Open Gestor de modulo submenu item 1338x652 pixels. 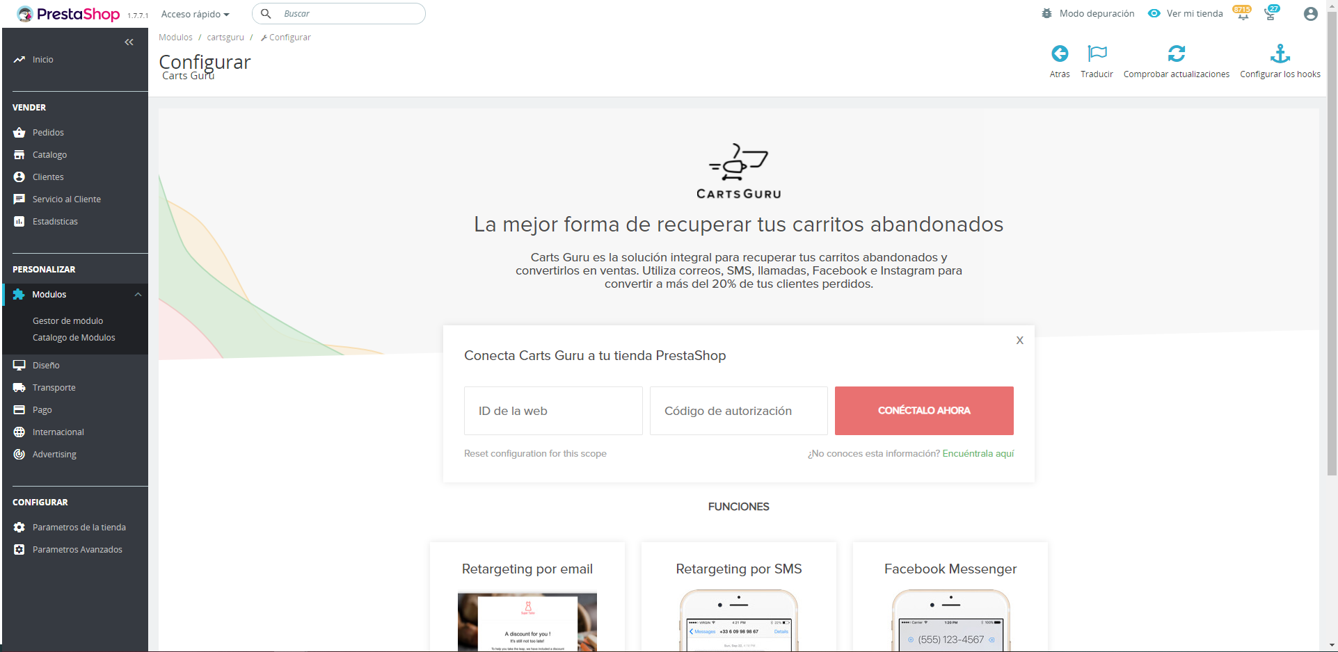click(67, 320)
